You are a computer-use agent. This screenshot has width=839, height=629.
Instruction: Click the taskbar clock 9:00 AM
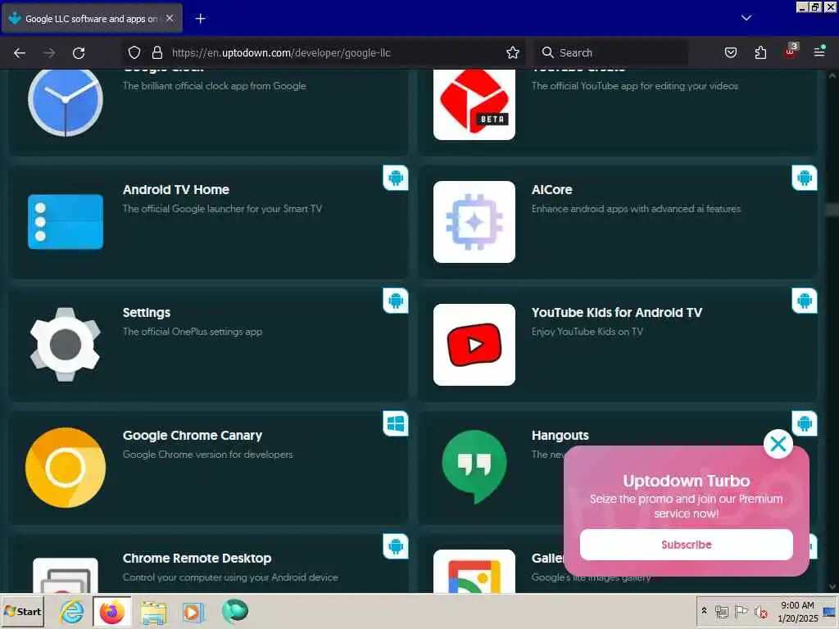797,605
